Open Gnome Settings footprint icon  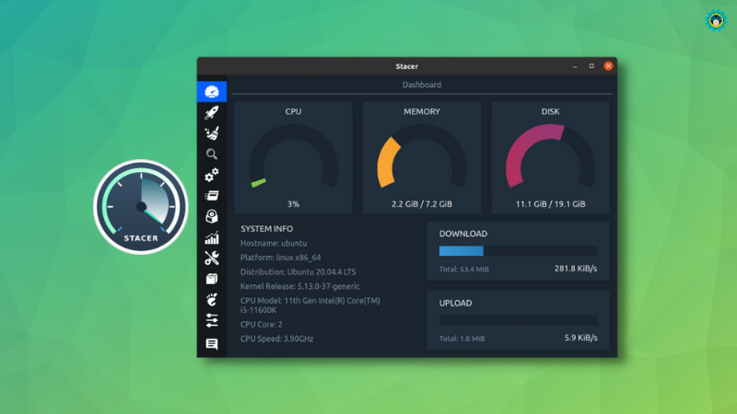212,300
